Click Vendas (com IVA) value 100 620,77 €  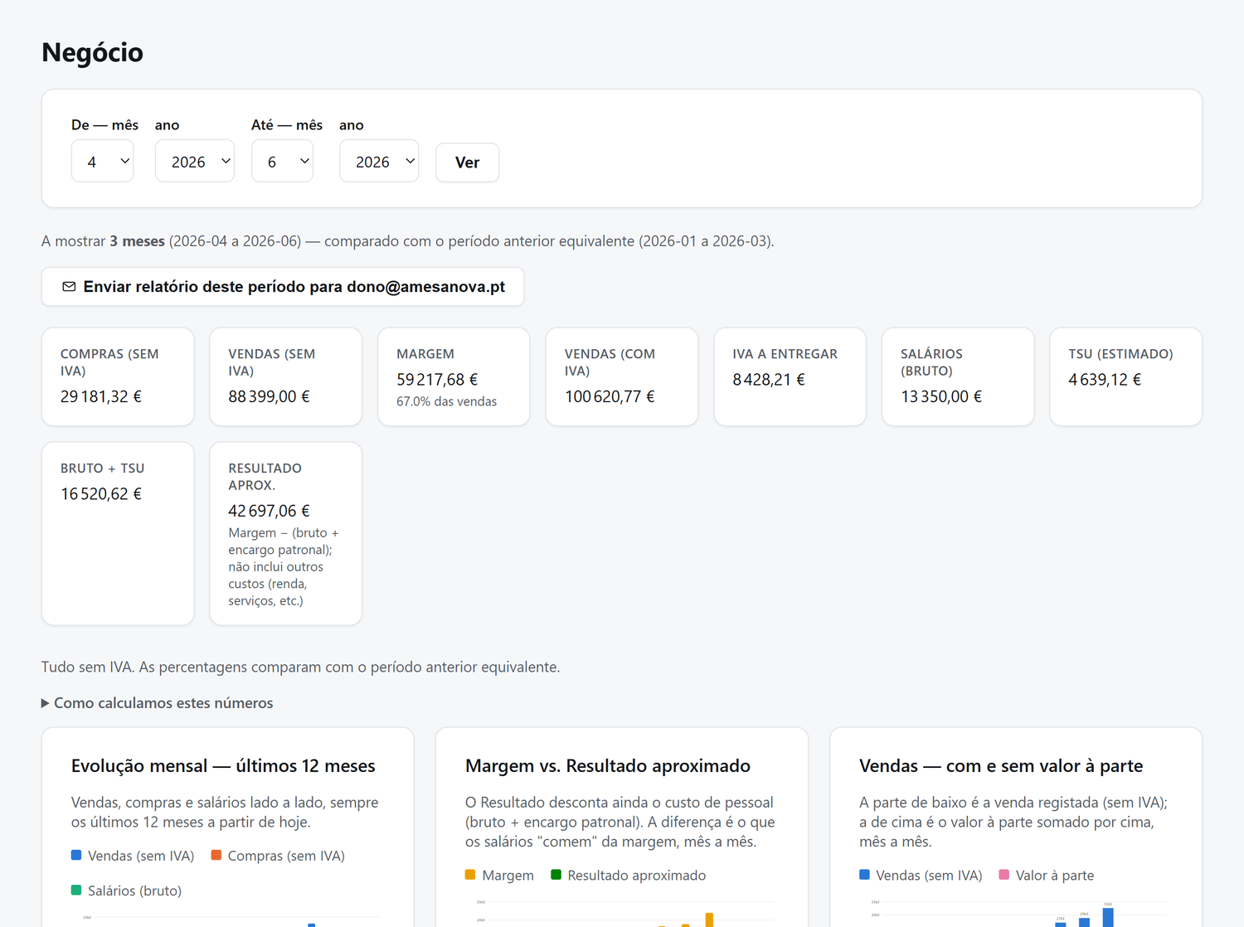pyautogui.click(x=610, y=396)
